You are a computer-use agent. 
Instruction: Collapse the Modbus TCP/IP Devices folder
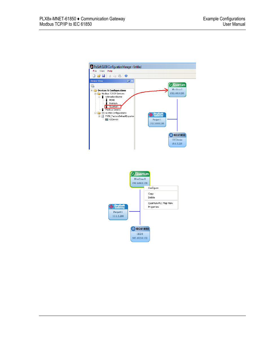coord(95,94)
